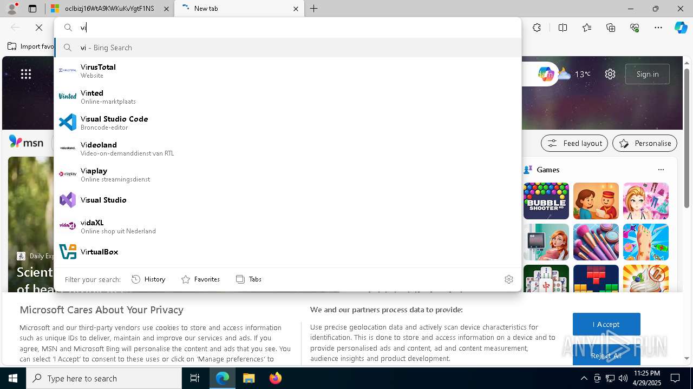Screen dimensions: 693x389
Task: Choose the Visual Studio Code suggestion
Action: click(x=287, y=123)
